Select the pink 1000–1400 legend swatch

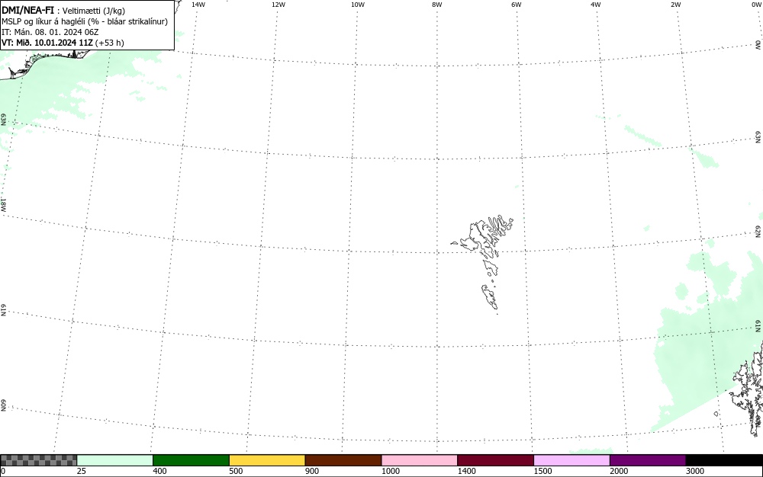420,460
